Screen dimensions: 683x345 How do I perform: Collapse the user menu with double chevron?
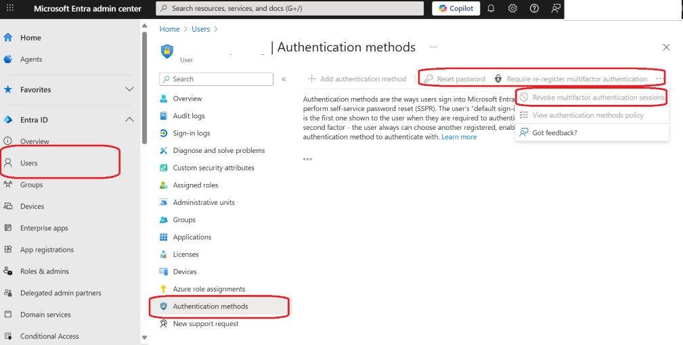[284, 79]
